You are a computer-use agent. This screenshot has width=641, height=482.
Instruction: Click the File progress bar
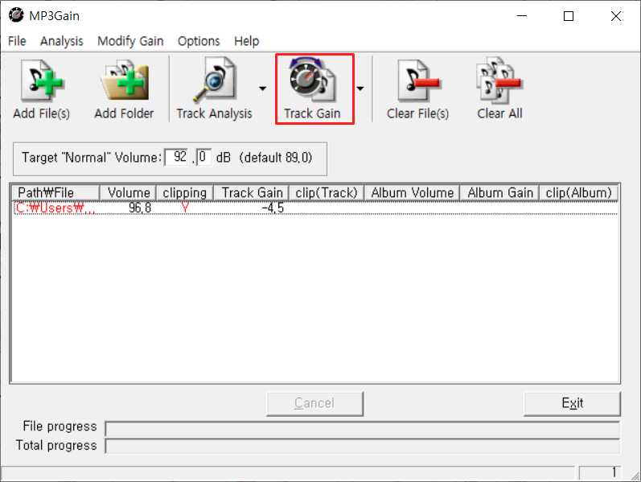point(362,428)
